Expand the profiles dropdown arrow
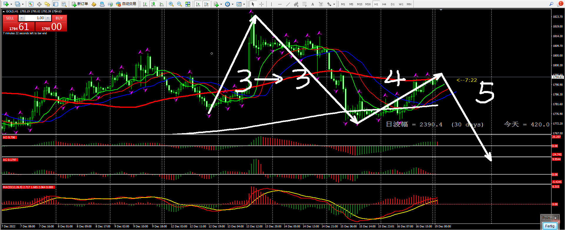The image size is (565, 230). coord(23,4)
